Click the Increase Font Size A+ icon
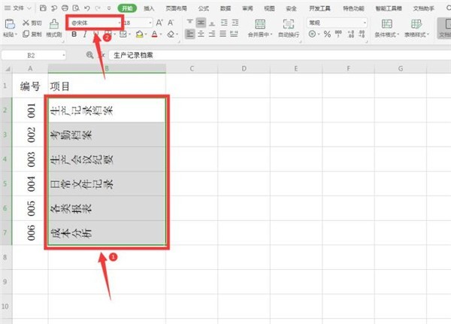The image size is (451, 324). (159, 23)
